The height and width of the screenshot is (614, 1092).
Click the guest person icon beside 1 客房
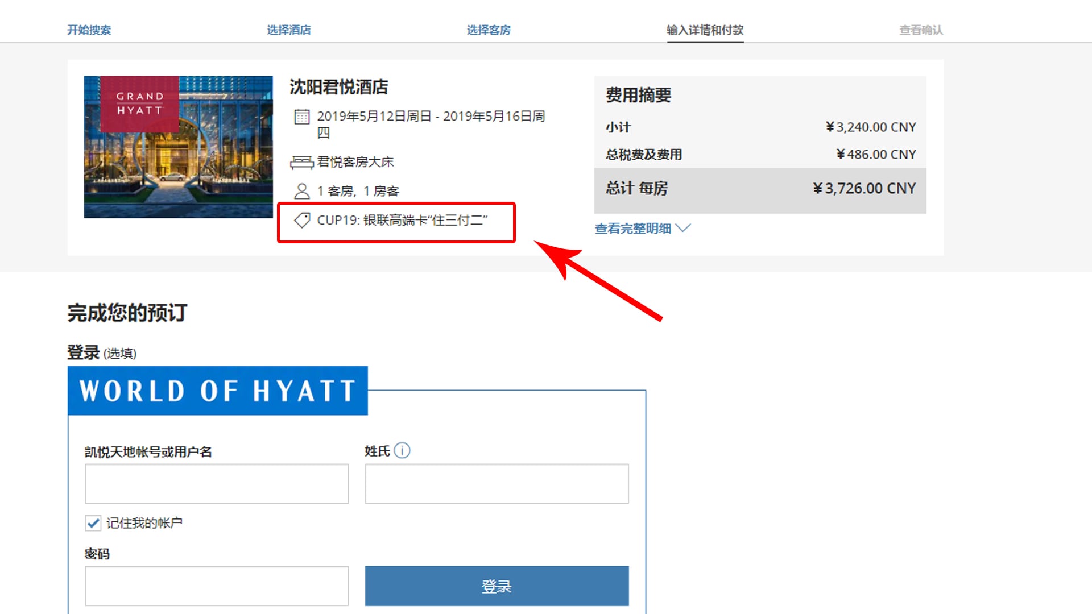301,191
